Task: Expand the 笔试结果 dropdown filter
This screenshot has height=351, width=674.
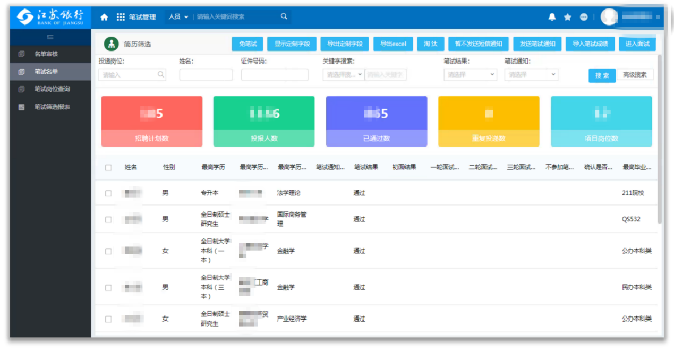Action: (x=470, y=75)
